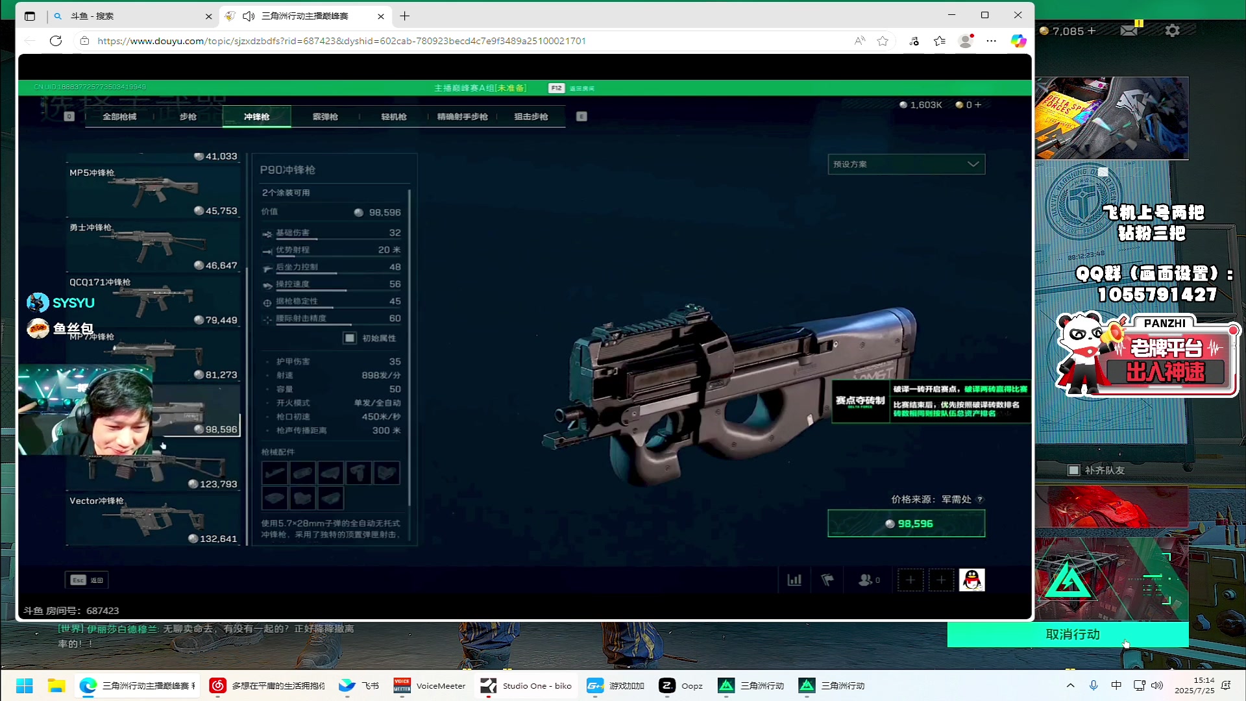Click the 取消行动 button
Screen dimensions: 1246x701
pyautogui.click(x=1068, y=635)
